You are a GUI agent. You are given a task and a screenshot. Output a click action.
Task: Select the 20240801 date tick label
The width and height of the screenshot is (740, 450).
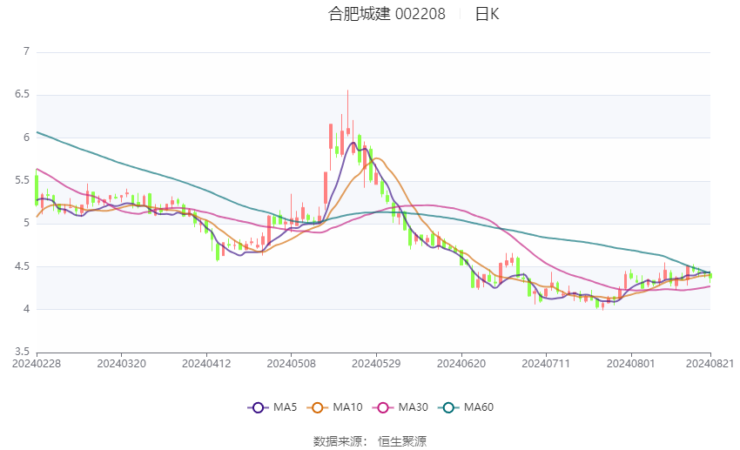(x=631, y=364)
